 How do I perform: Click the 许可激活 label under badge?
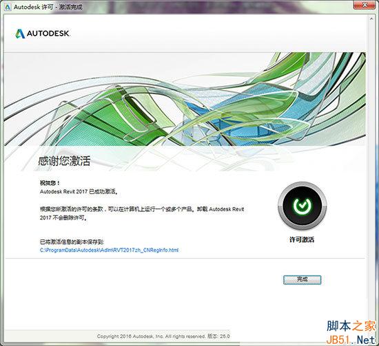tap(302, 239)
